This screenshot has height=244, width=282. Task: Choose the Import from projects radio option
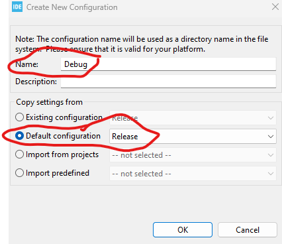(19, 154)
